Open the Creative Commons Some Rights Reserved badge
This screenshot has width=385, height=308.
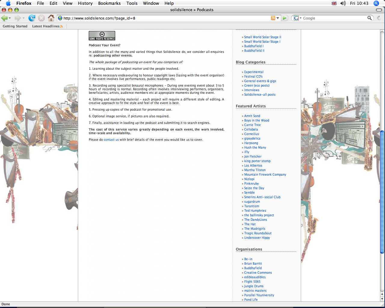[102, 36]
